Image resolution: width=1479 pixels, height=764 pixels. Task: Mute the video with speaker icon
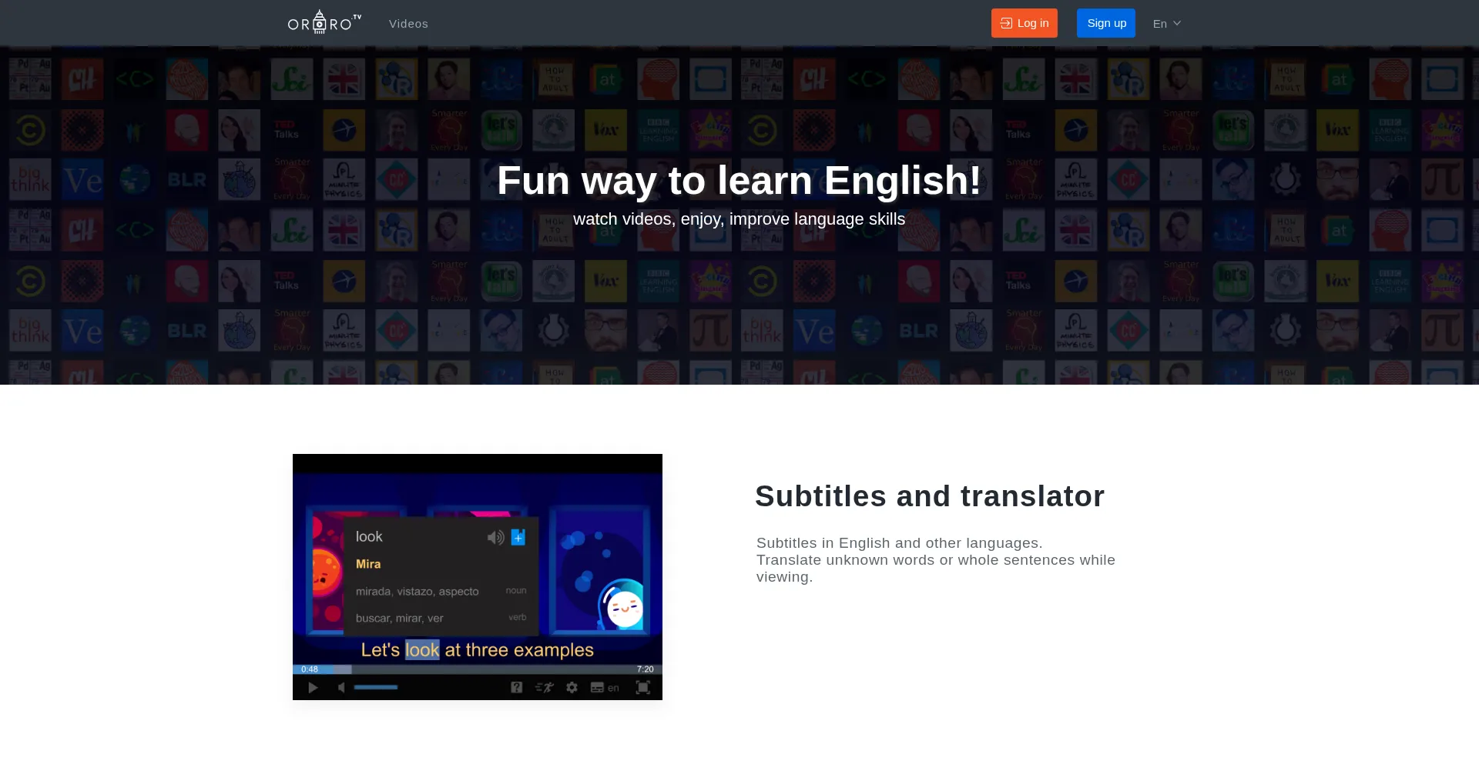[x=340, y=688]
